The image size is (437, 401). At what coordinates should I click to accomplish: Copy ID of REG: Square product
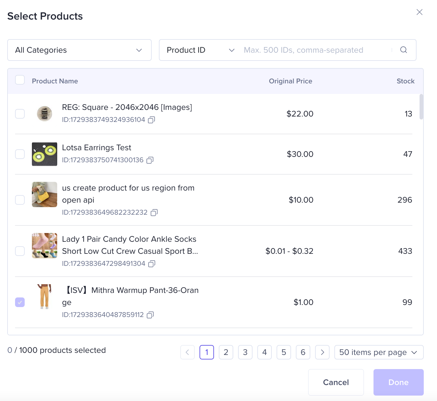151,120
